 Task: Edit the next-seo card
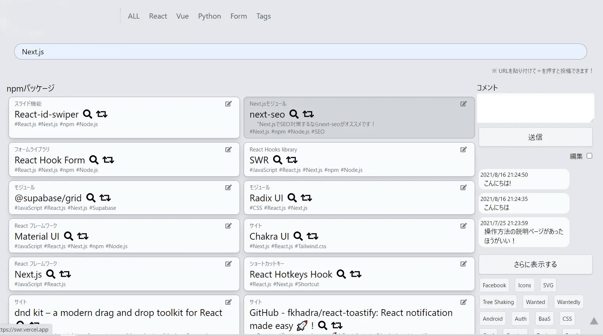point(464,104)
